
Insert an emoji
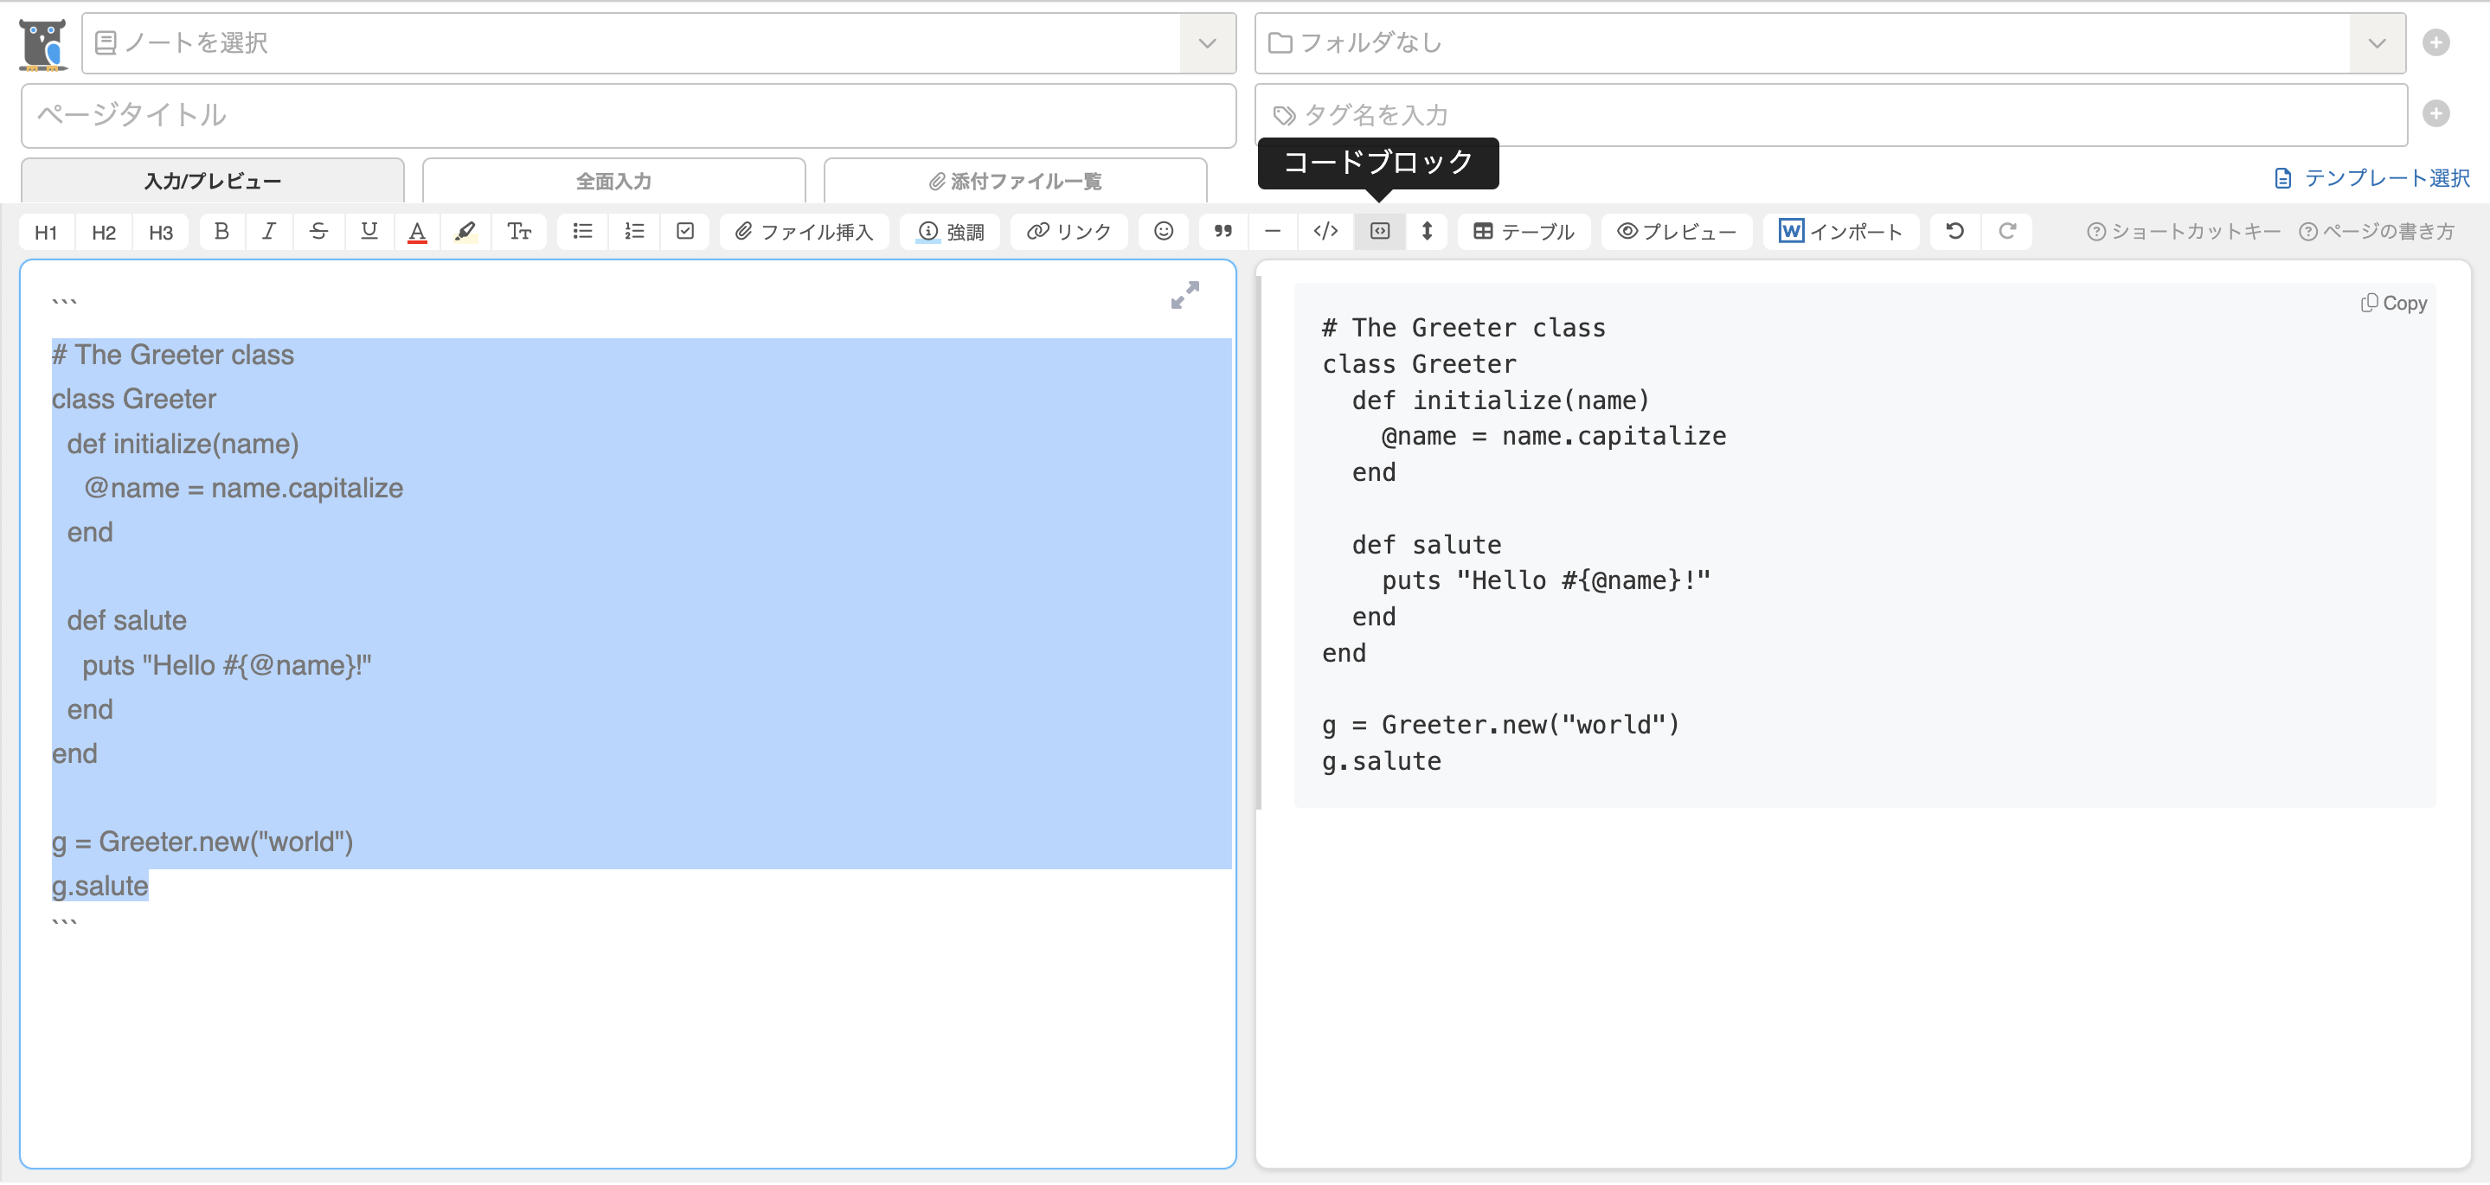[1163, 231]
